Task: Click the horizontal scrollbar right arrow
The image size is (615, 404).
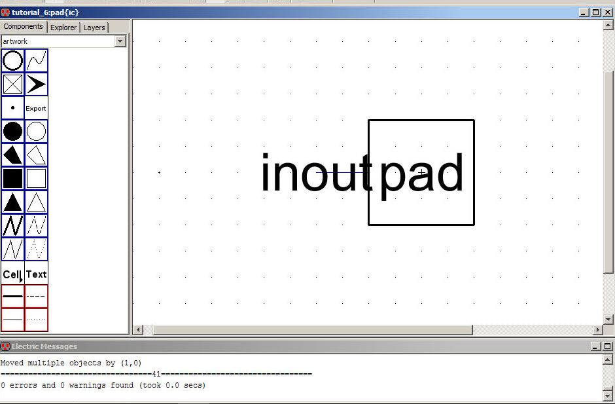Action: [x=597, y=329]
